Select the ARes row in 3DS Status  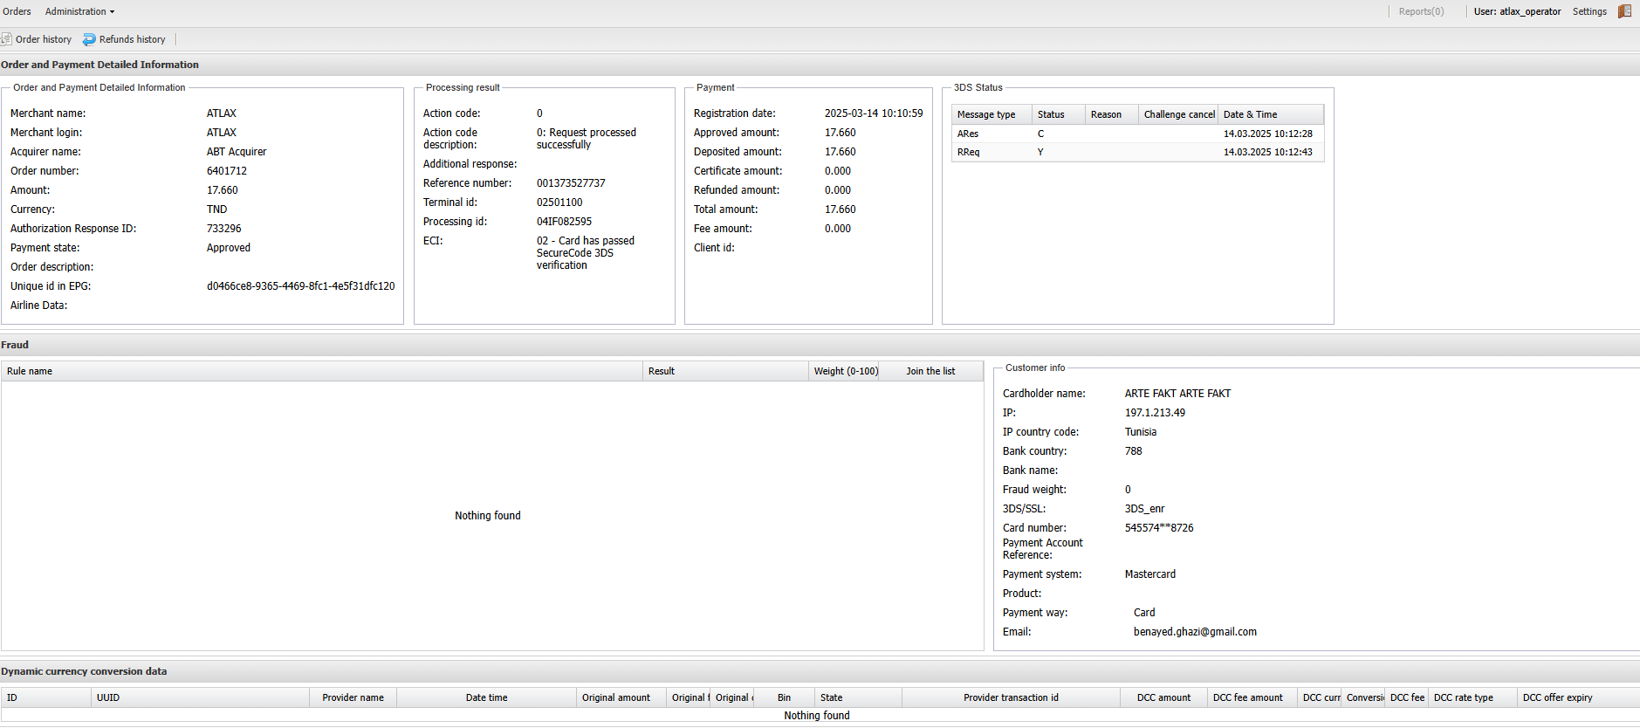tap(968, 134)
